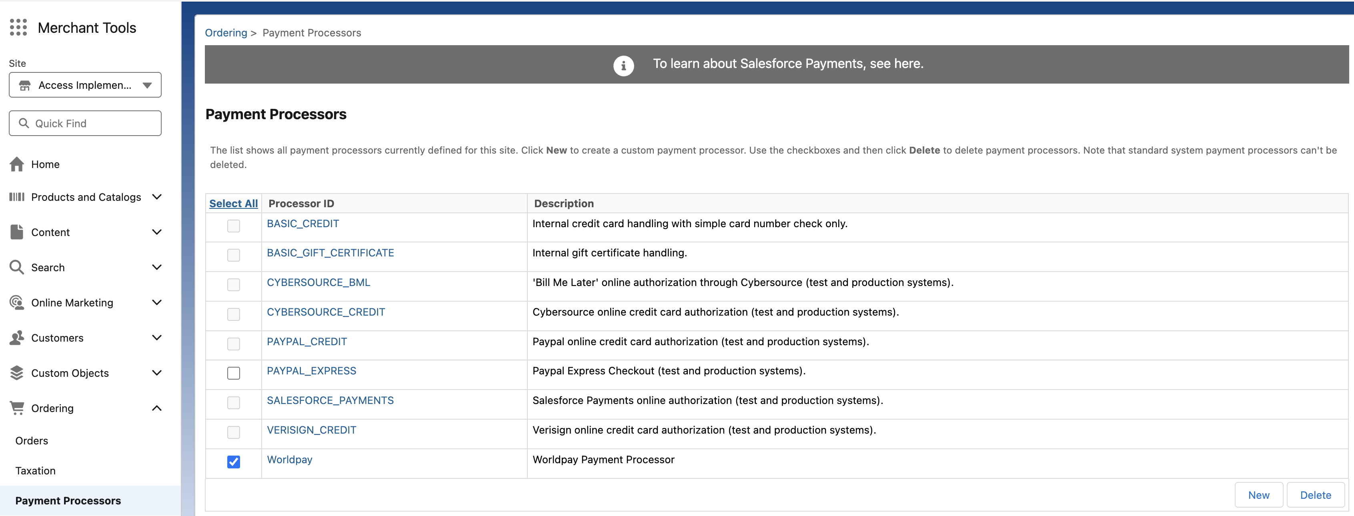1354x516 pixels.
Task: Click the Ordering shopping cart icon
Action: (x=17, y=408)
